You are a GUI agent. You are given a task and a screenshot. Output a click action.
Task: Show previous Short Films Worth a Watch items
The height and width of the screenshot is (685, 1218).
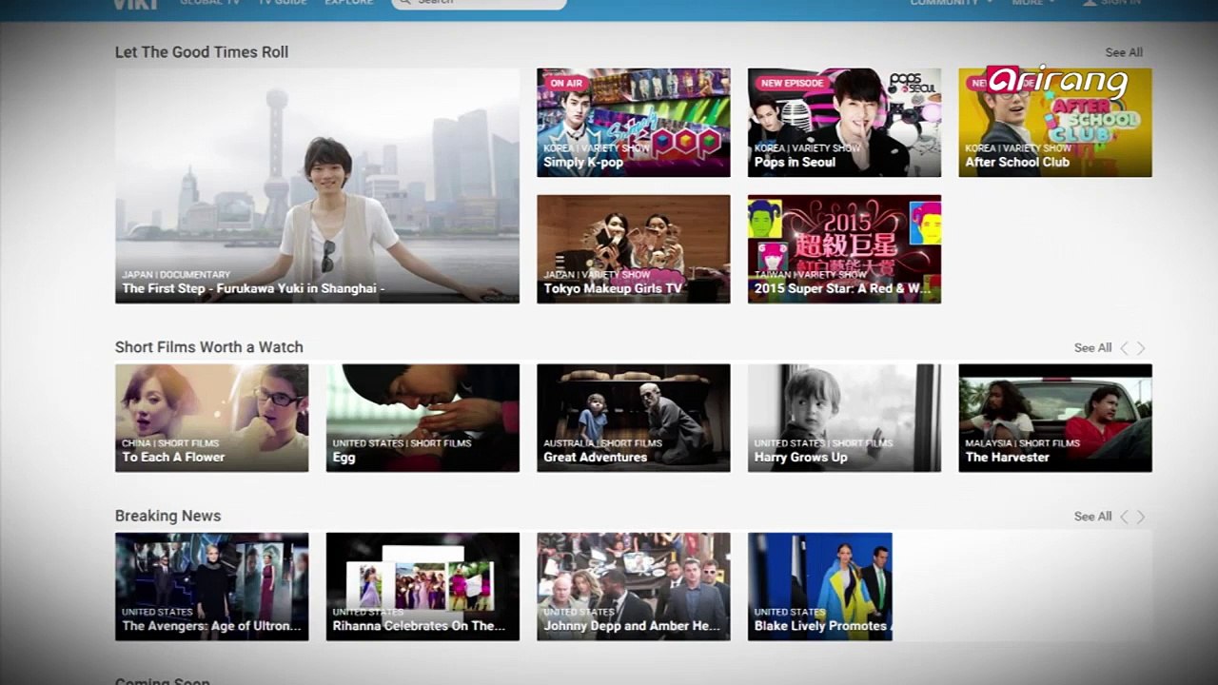click(1124, 348)
